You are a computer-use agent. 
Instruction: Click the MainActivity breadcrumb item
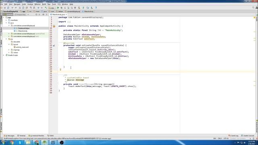point(88,12)
